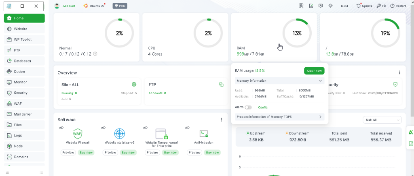Image resolution: width=414 pixels, height=176 pixels.
Task: Click the Restart power button
Action: point(398,6)
